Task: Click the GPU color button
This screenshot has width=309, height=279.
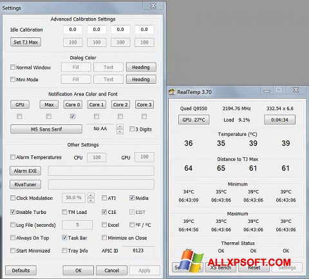Action: tap(20, 104)
